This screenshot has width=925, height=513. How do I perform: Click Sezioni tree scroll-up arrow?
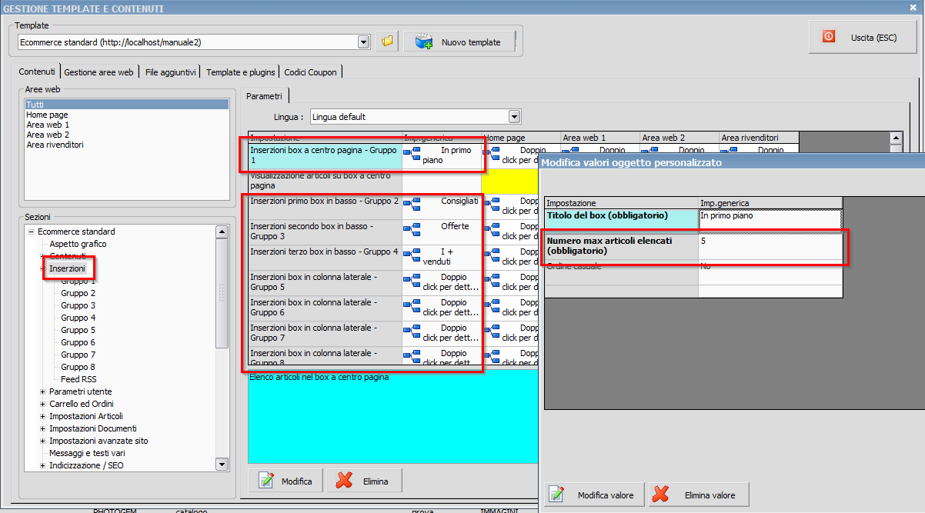tap(222, 232)
